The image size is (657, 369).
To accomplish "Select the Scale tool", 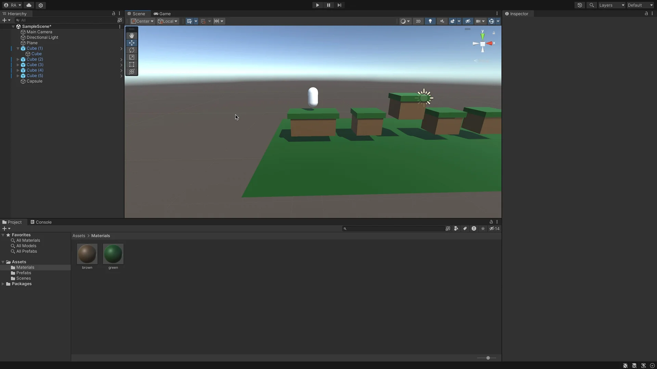I will tap(132, 57).
